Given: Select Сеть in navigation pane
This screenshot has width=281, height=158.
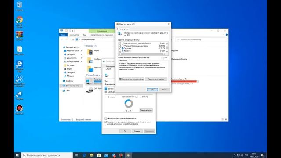Looking at the screenshot, I should click(x=68, y=91).
